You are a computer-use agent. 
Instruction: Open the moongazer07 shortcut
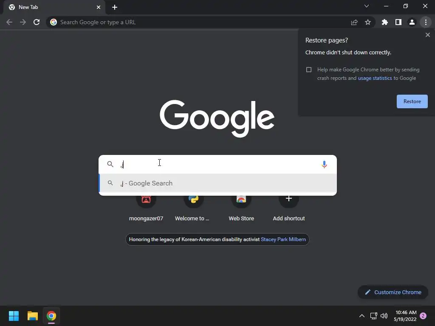click(146, 208)
